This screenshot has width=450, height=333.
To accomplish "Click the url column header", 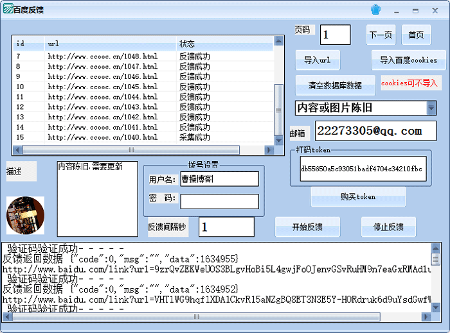I will [x=110, y=44].
